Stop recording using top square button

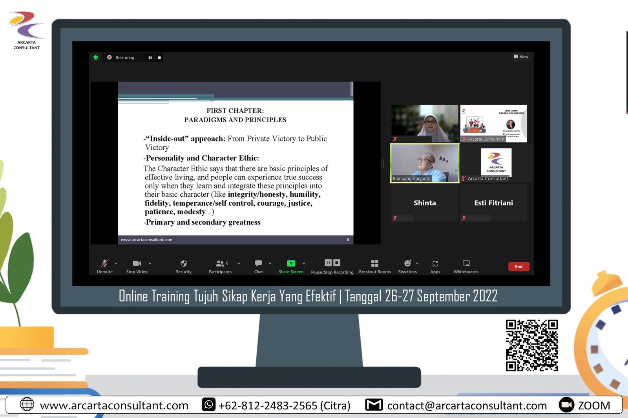pos(159,58)
